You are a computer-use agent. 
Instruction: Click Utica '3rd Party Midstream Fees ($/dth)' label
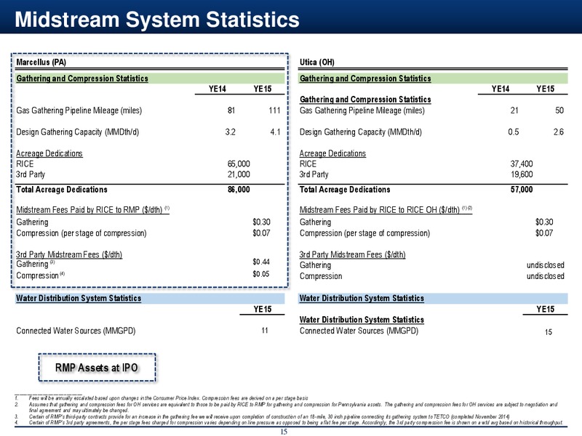pos(353,254)
